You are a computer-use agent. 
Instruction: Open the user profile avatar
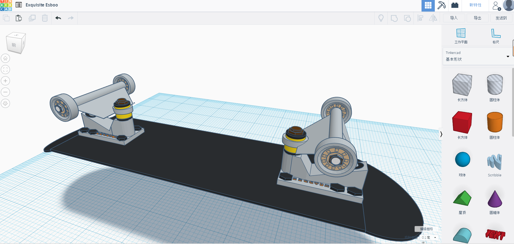point(508,5)
